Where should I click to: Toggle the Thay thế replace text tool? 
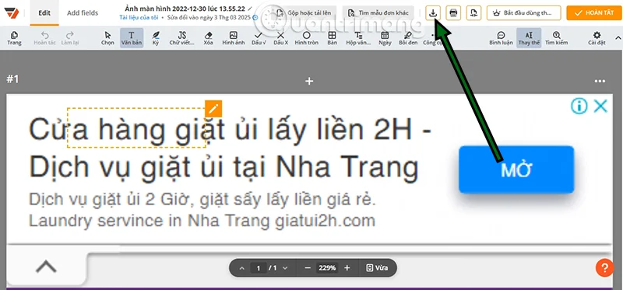point(529,38)
